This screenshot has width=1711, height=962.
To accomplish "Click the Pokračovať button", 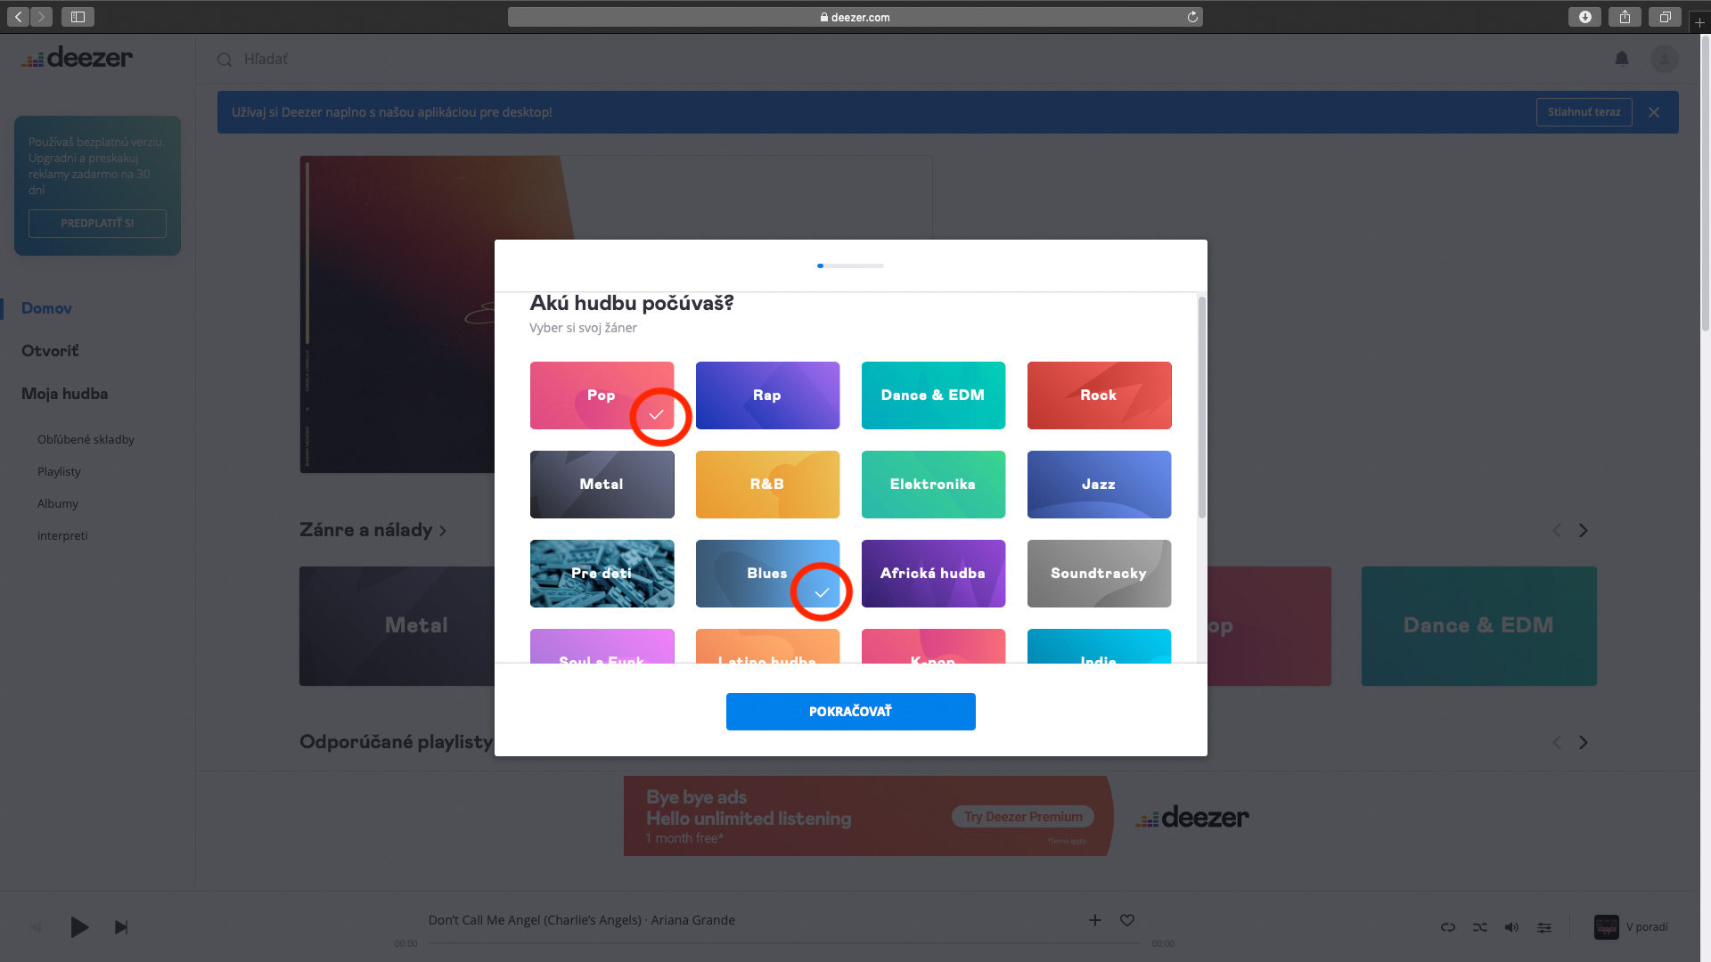I will (850, 712).
